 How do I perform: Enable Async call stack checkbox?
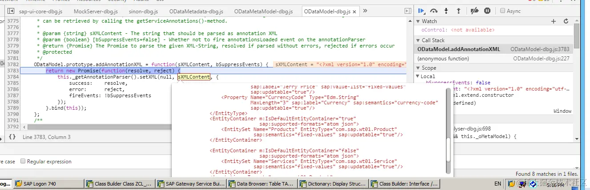(502, 11)
